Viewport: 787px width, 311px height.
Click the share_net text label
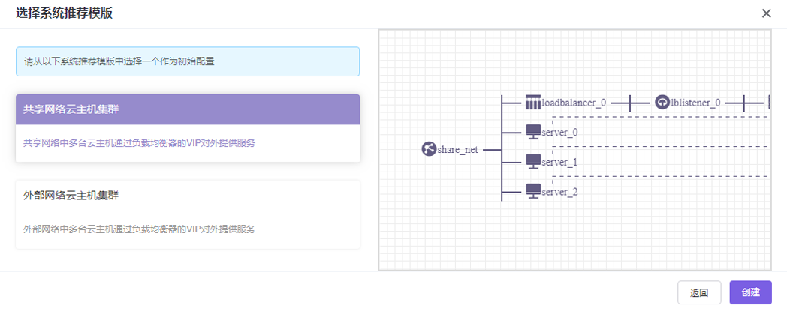click(457, 150)
